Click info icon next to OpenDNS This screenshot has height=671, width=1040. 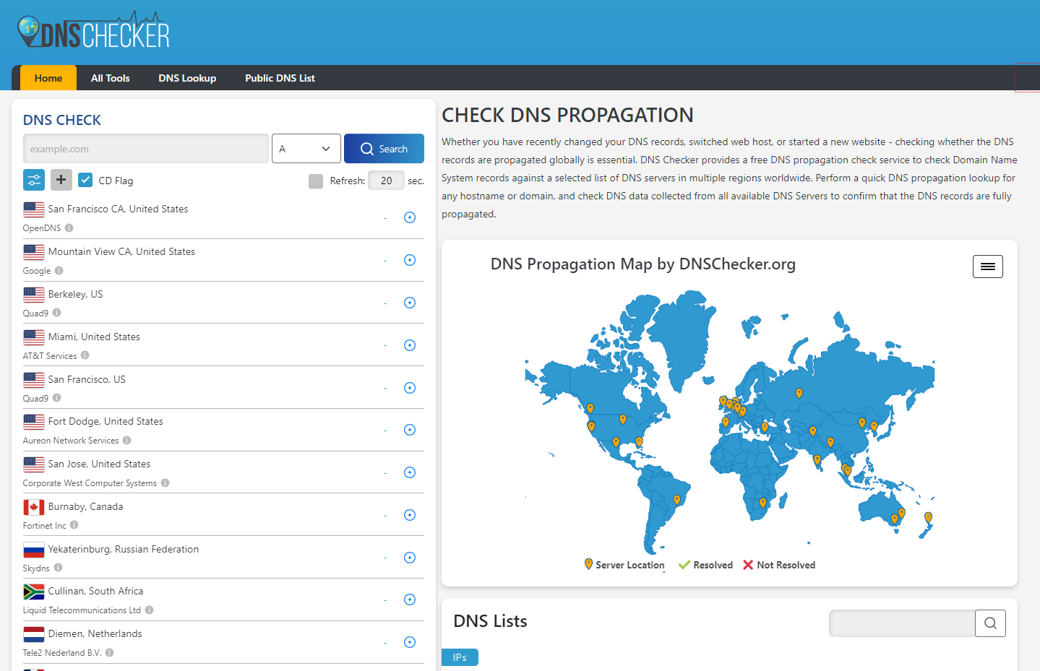pyautogui.click(x=69, y=228)
